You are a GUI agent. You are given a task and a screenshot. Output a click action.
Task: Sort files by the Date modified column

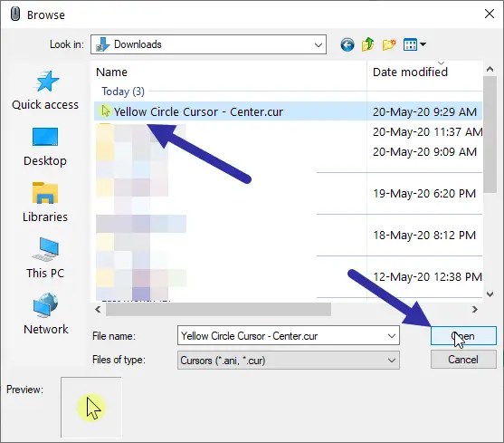[410, 72]
